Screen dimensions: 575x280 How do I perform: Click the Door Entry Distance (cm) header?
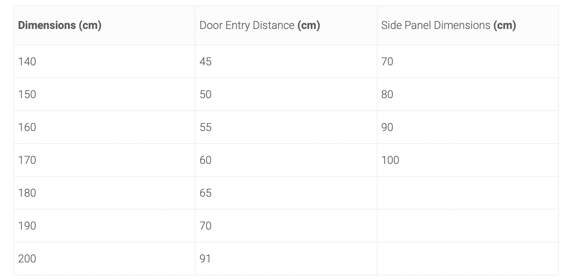coord(260,25)
